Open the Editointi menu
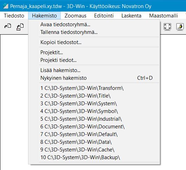 point(104,16)
